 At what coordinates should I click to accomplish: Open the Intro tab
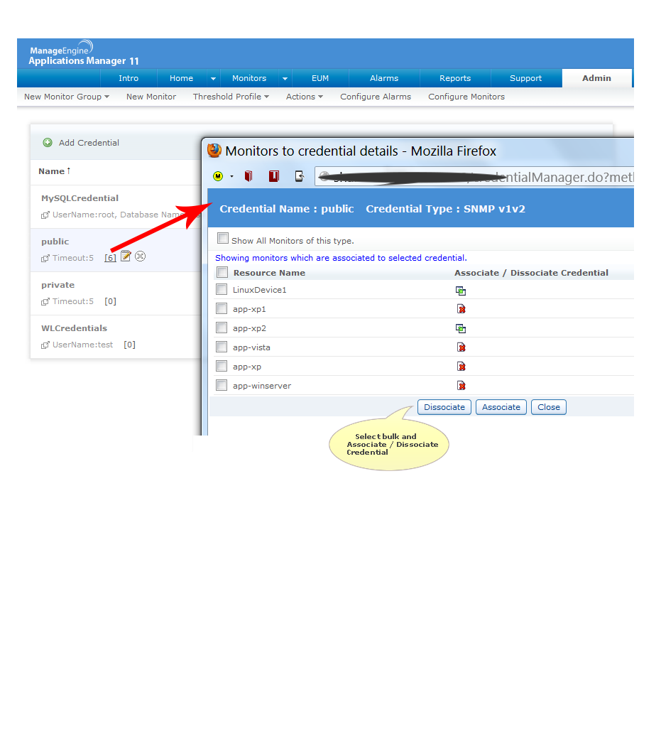click(x=129, y=78)
